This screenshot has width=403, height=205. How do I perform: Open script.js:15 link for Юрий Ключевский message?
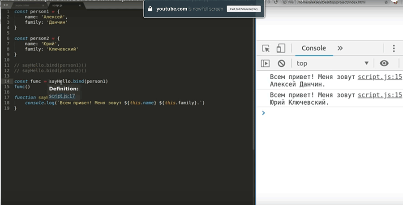click(380, 95)
